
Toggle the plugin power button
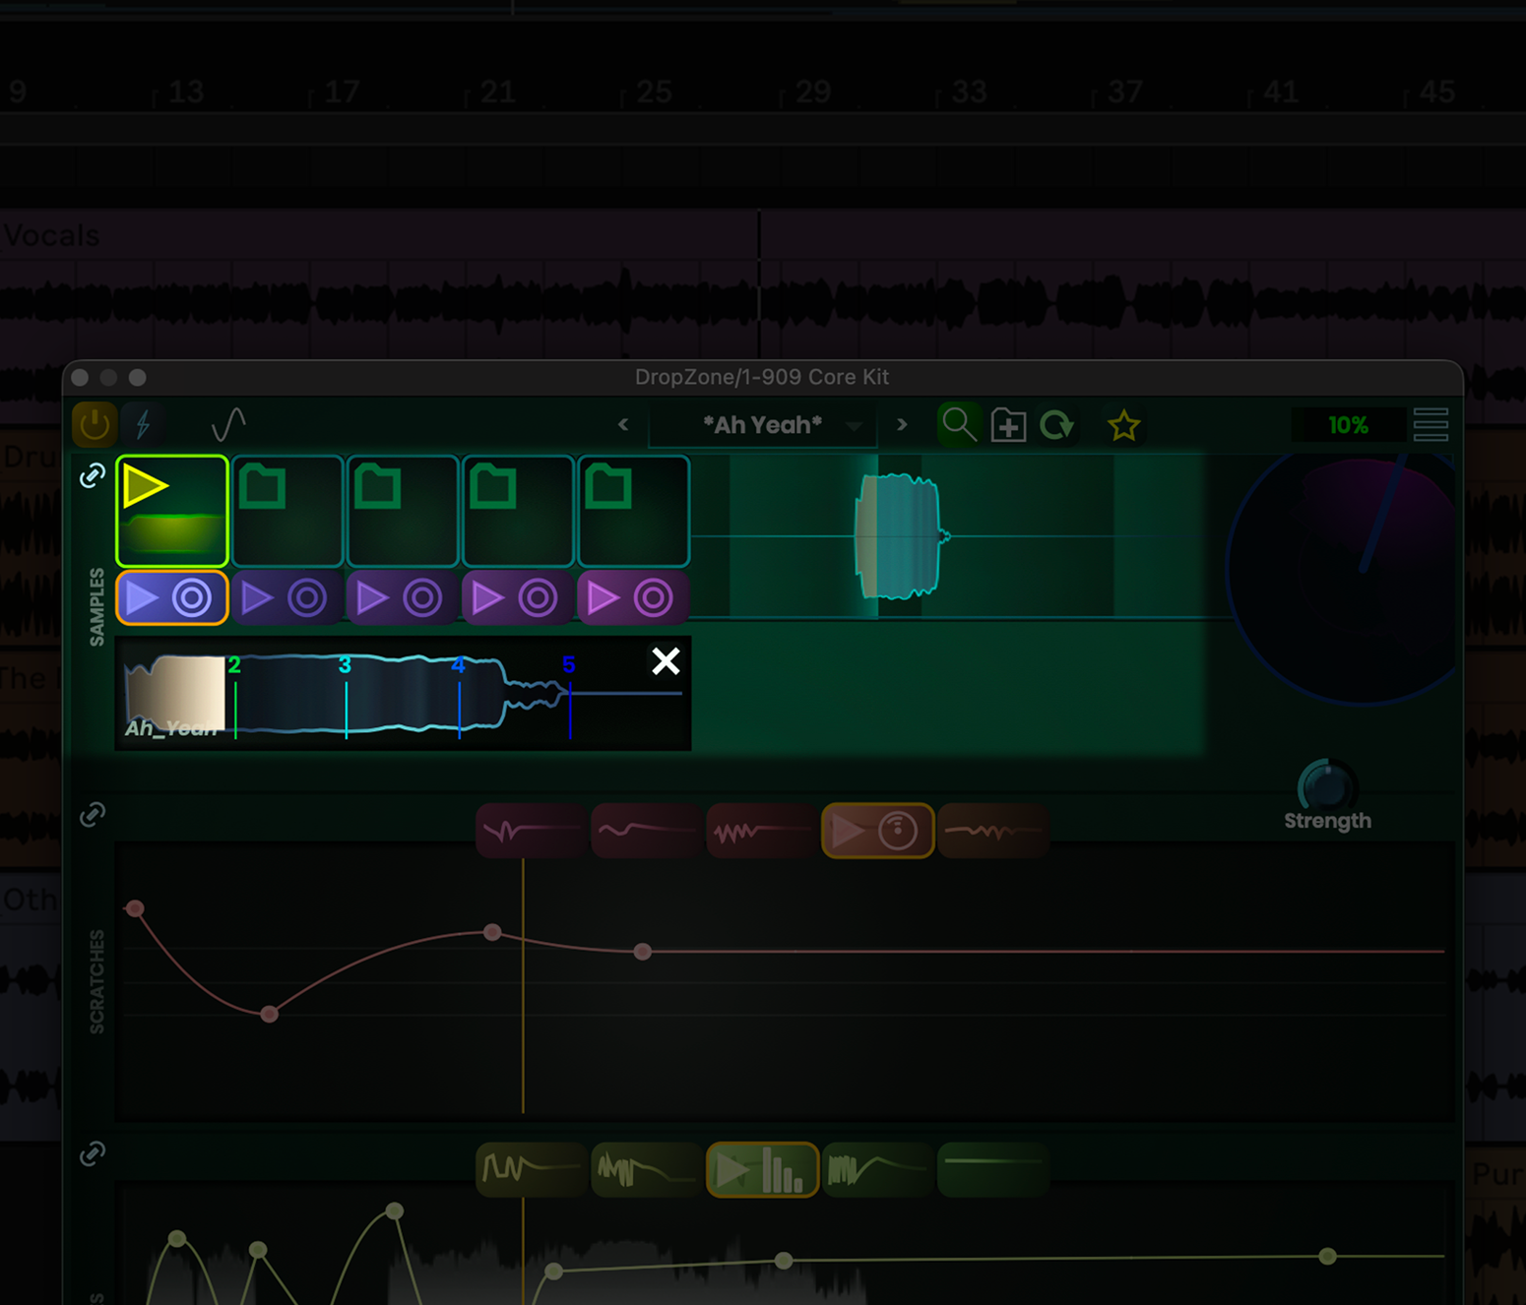tap(95, 425)
